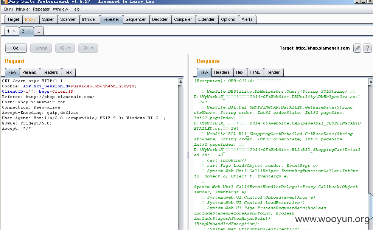
Task: Switch to the Alerts tab
Action: [x=247, y=19]
